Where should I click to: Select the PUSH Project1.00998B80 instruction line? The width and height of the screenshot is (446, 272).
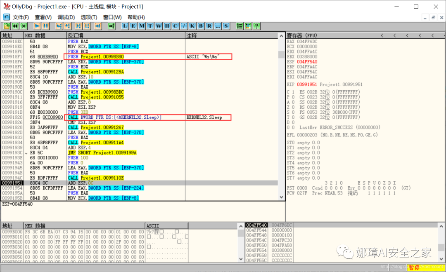(x=140, y=56)
